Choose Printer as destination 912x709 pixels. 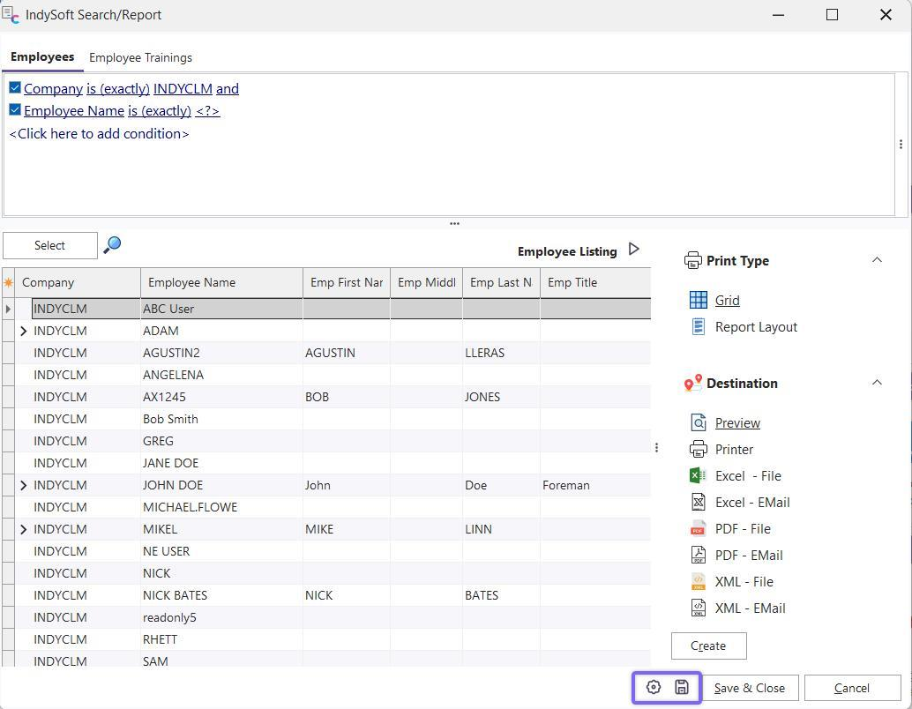733,450
